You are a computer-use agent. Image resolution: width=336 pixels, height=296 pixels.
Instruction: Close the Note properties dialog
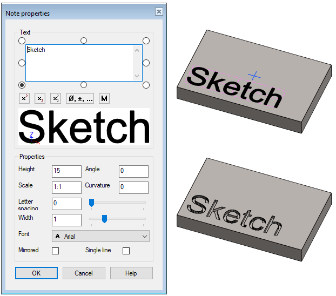tap(159, 12)
